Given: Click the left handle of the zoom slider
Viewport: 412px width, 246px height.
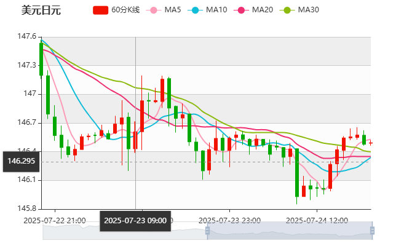Looking at the screenshot, I should tap(206, 231).
